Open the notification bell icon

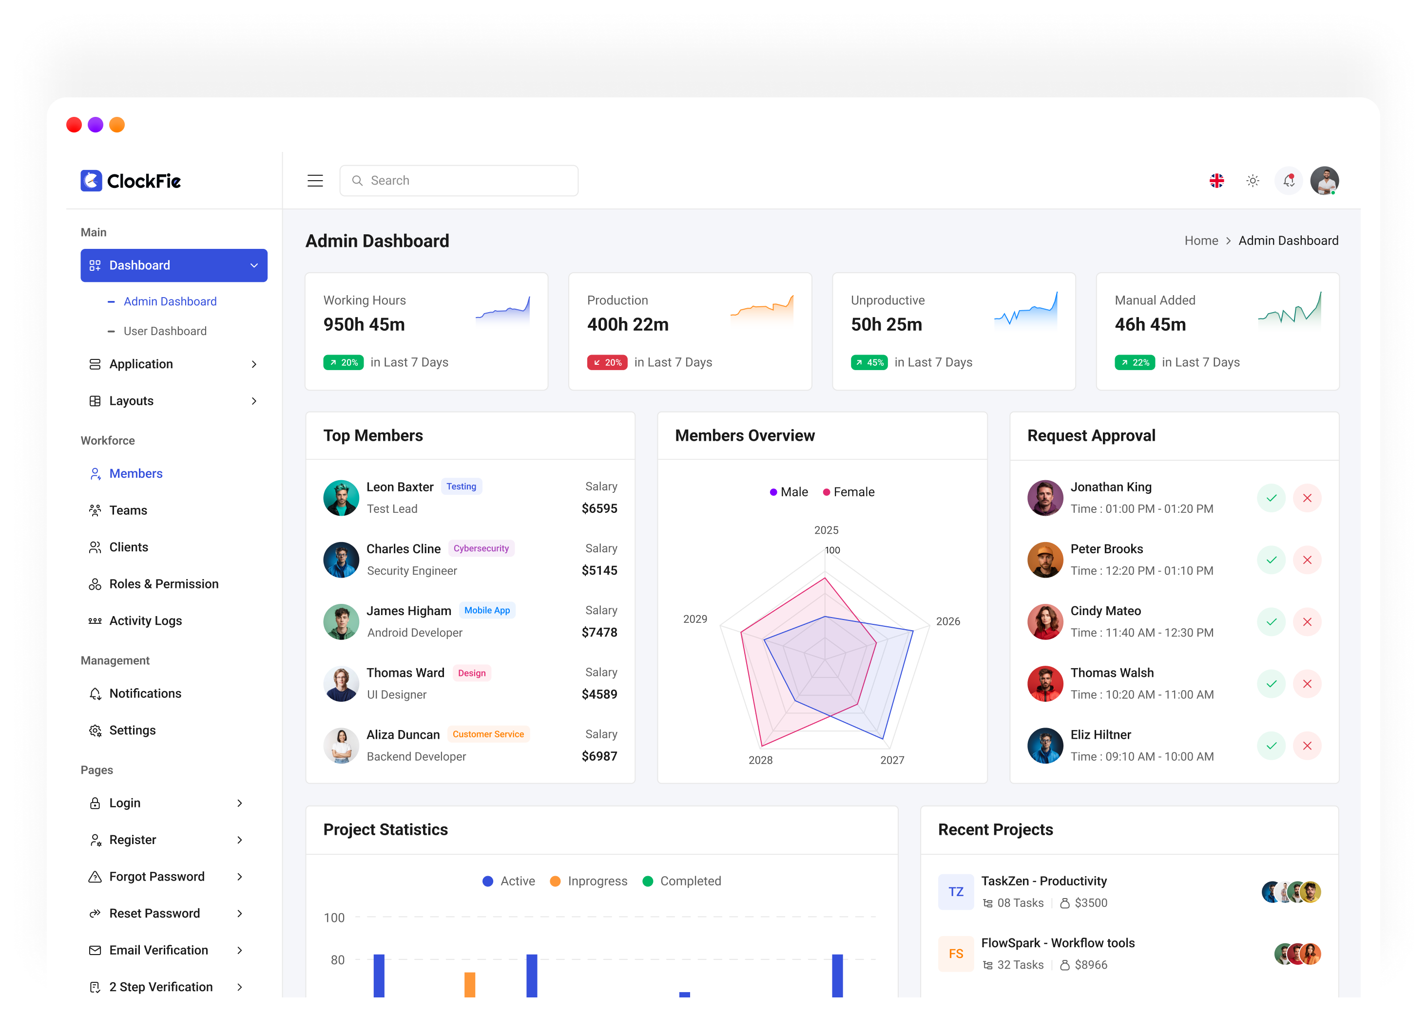coord(1289,181)
